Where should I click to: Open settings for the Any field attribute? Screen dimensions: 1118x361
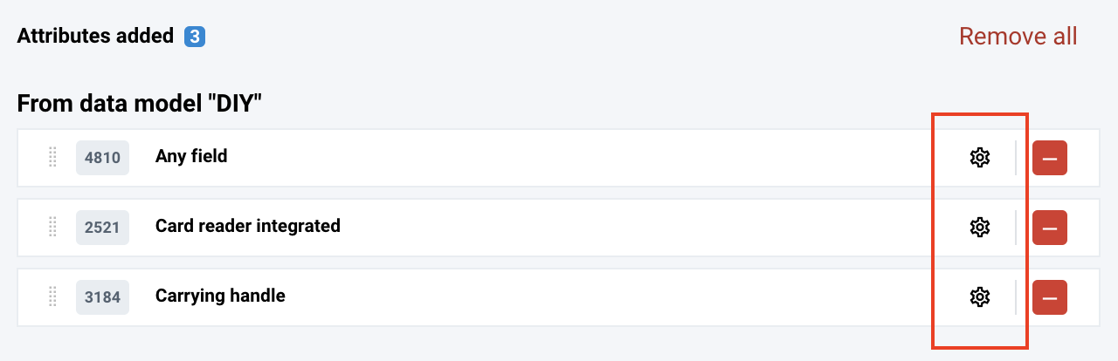980,158
